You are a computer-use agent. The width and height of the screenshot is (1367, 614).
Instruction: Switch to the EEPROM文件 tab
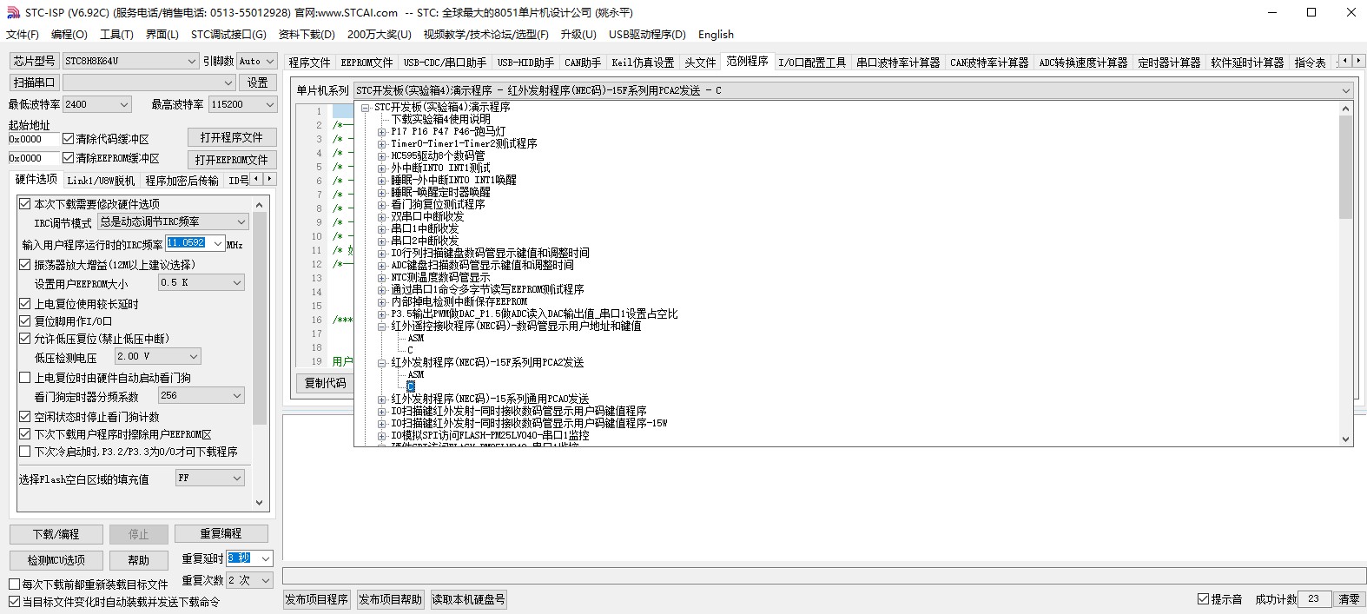pos(367,63)
